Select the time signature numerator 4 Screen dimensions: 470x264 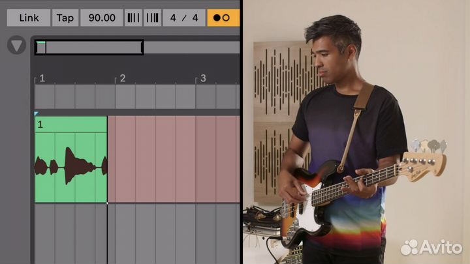pyautogui.click(x=173, y=18)
